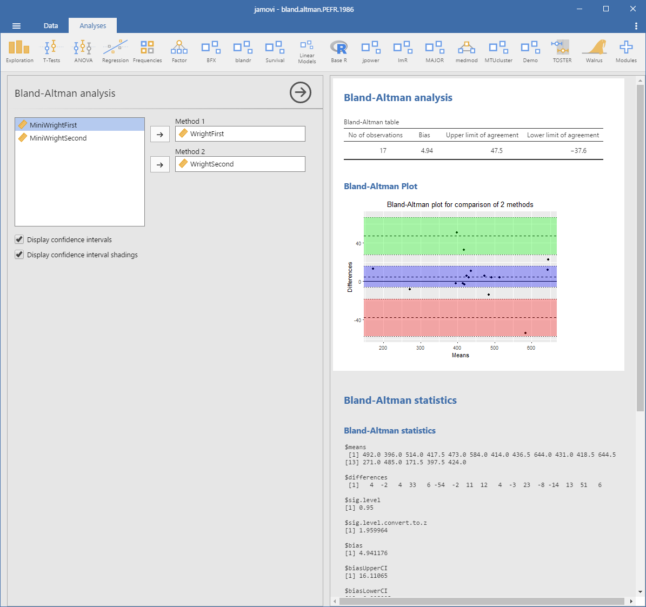
Task: Open the Walrus module menu
Action: [594, 51]
